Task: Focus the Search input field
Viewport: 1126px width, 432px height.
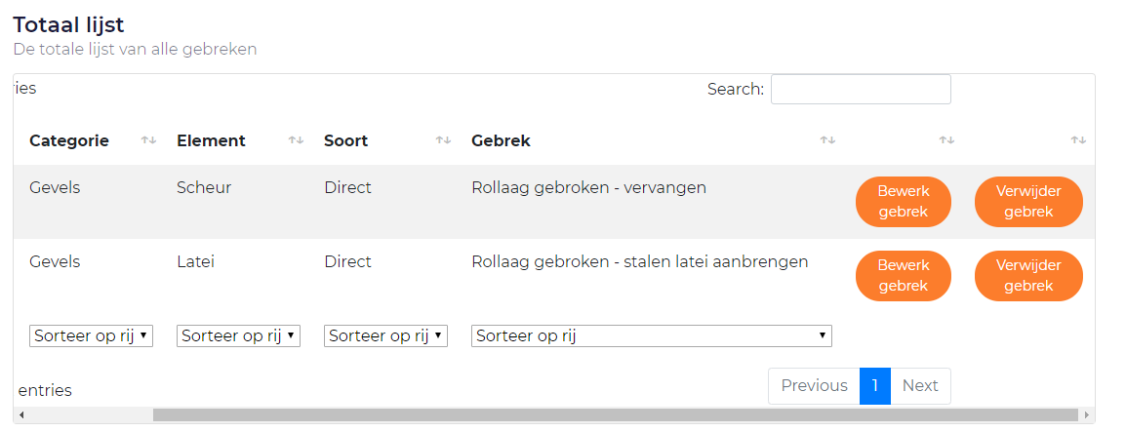Action: 861,90
